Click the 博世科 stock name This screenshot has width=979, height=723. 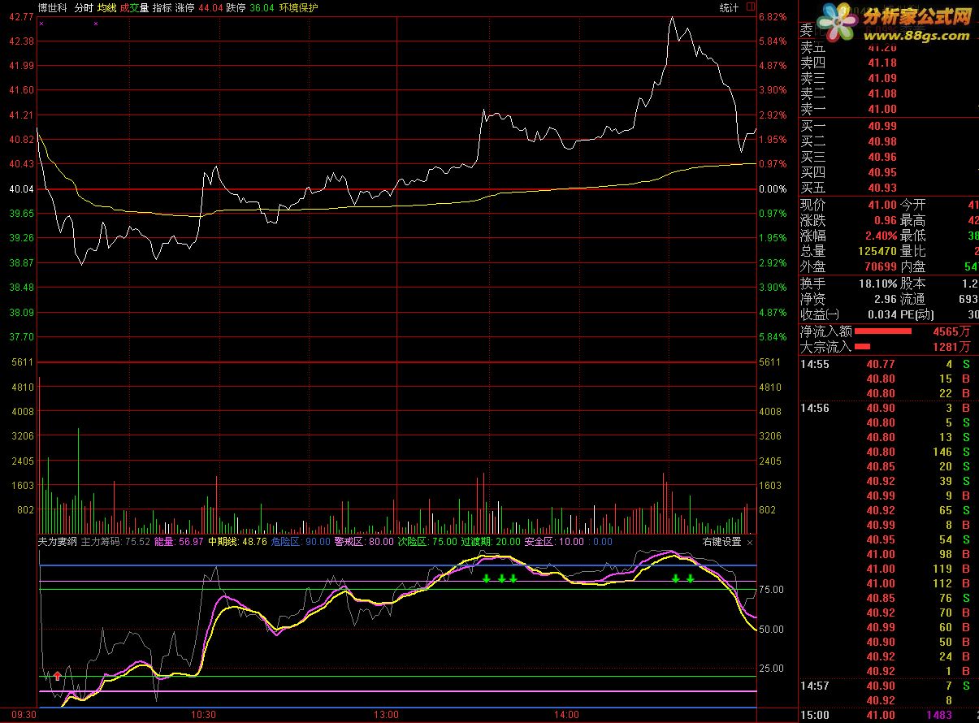coord(52,7)
